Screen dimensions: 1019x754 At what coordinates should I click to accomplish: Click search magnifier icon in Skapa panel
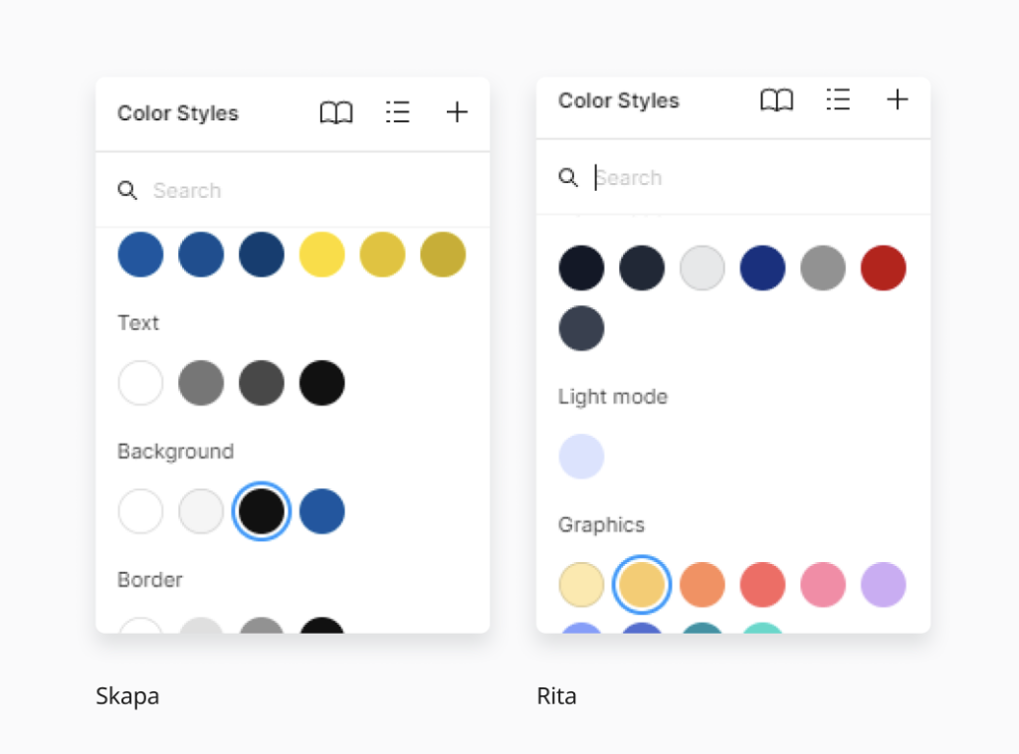[x=127, y=190]
